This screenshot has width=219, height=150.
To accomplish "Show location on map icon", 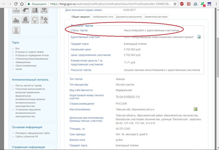I will pos(196,109).
